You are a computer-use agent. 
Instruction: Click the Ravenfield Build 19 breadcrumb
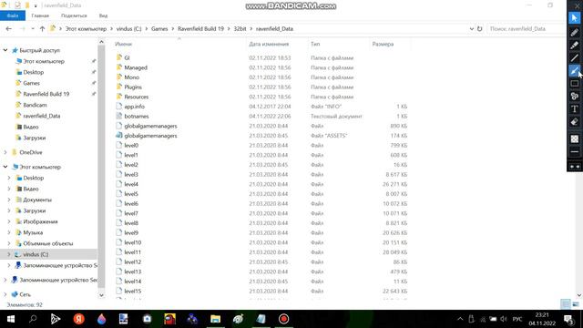(200, 28)
